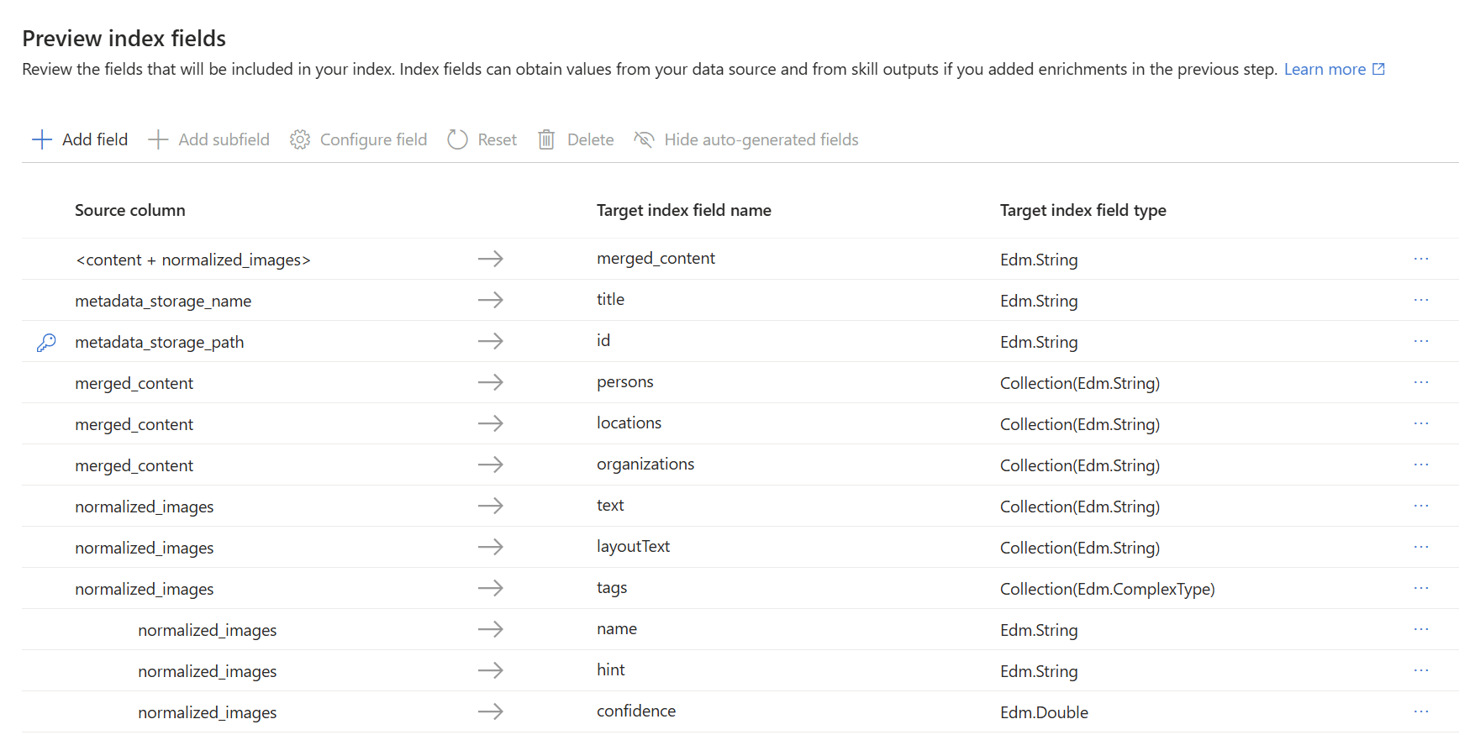
Task: Open the more options menu for title
Action: click(1421, 300)
